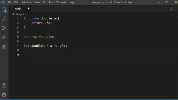Image resolution: width=178 pixels, height=100 pixels.
Task: Select the app.js editor tab
Action: (20, 9)
